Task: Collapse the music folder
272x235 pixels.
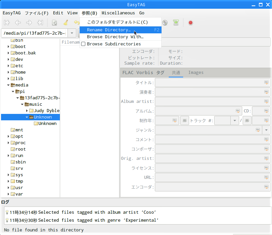Action: [22, 104]
